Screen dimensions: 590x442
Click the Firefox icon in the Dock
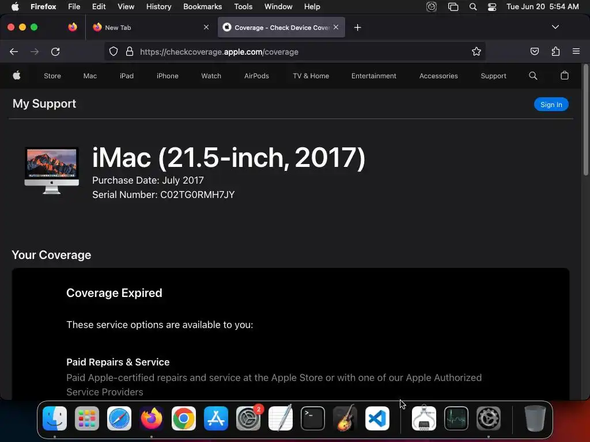[x=152, y=418]
